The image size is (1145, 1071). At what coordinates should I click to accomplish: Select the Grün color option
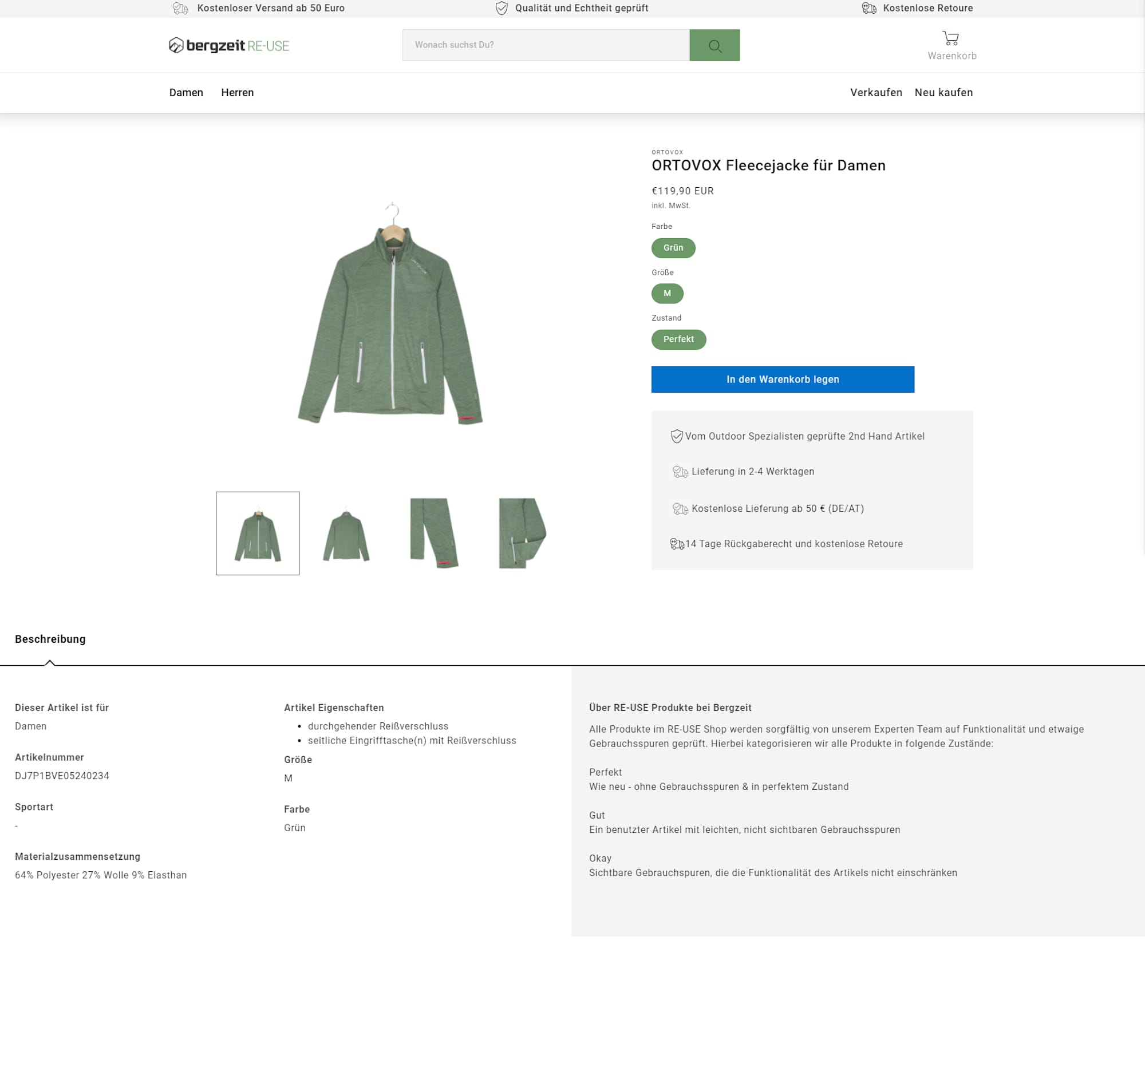[x=673, y=248]
